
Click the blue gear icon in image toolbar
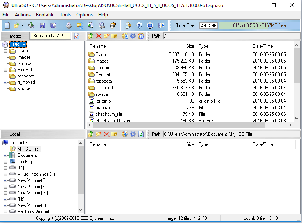click(x=133, y=36)
